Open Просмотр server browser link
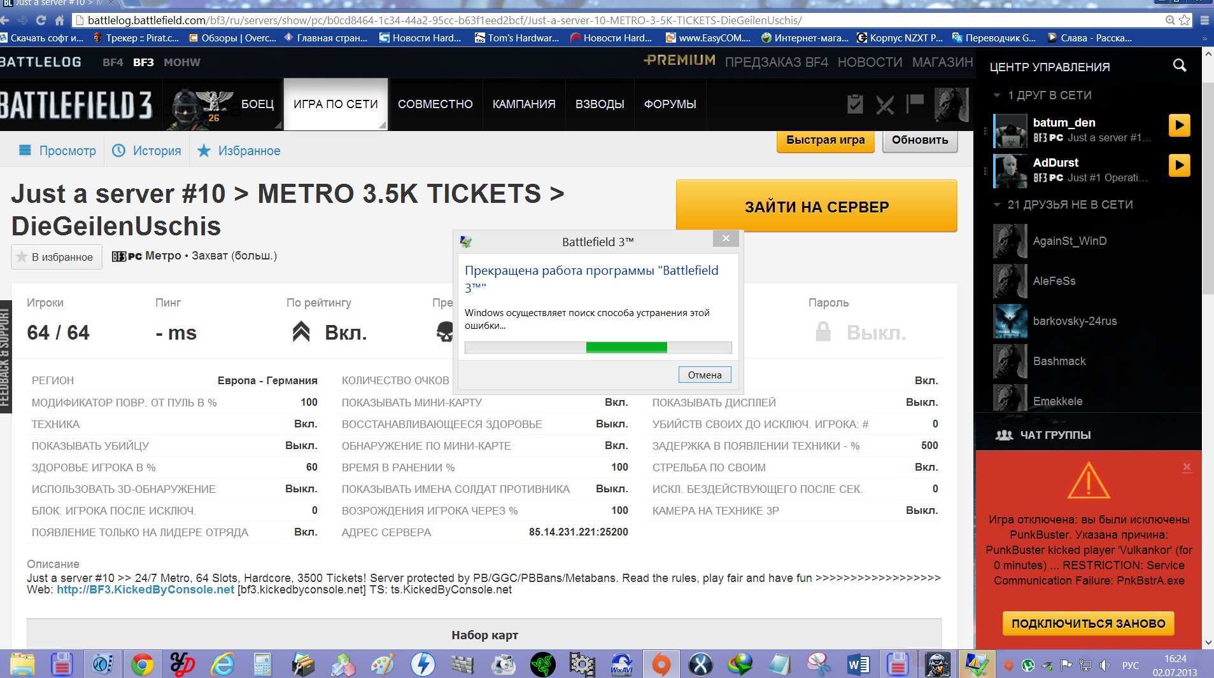The image size is (1214, 678). coord(58,151)
